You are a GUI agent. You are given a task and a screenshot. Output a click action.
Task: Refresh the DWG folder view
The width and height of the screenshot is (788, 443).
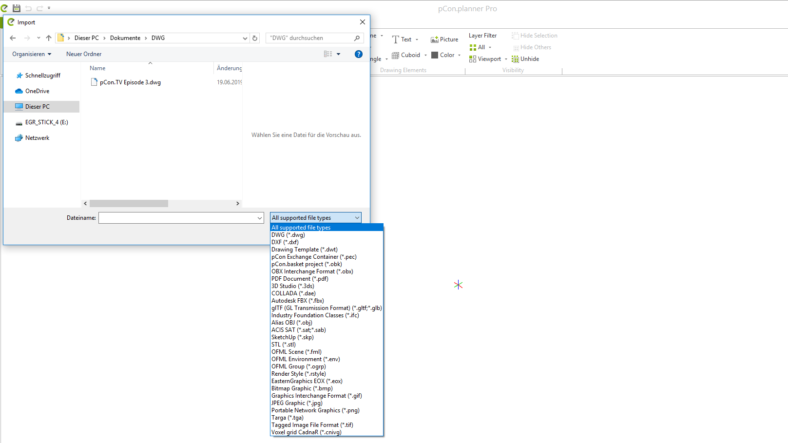pos(255,38)
